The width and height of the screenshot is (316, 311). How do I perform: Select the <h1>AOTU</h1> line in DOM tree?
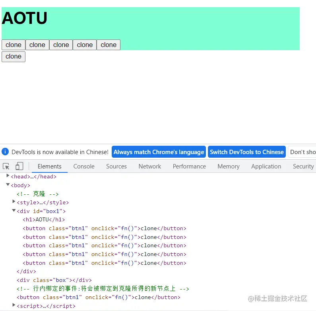(x=44, y=220)
